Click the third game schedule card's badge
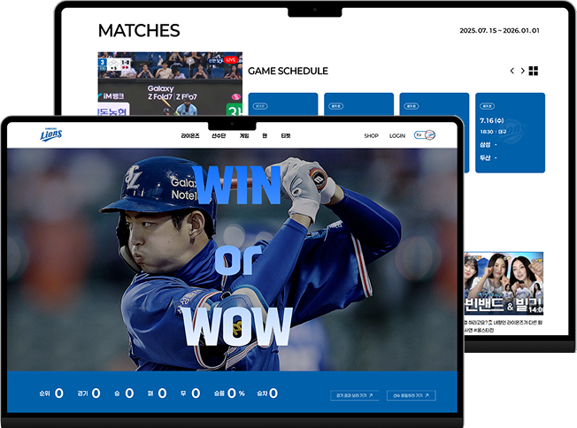 click(x=412, y=105)
